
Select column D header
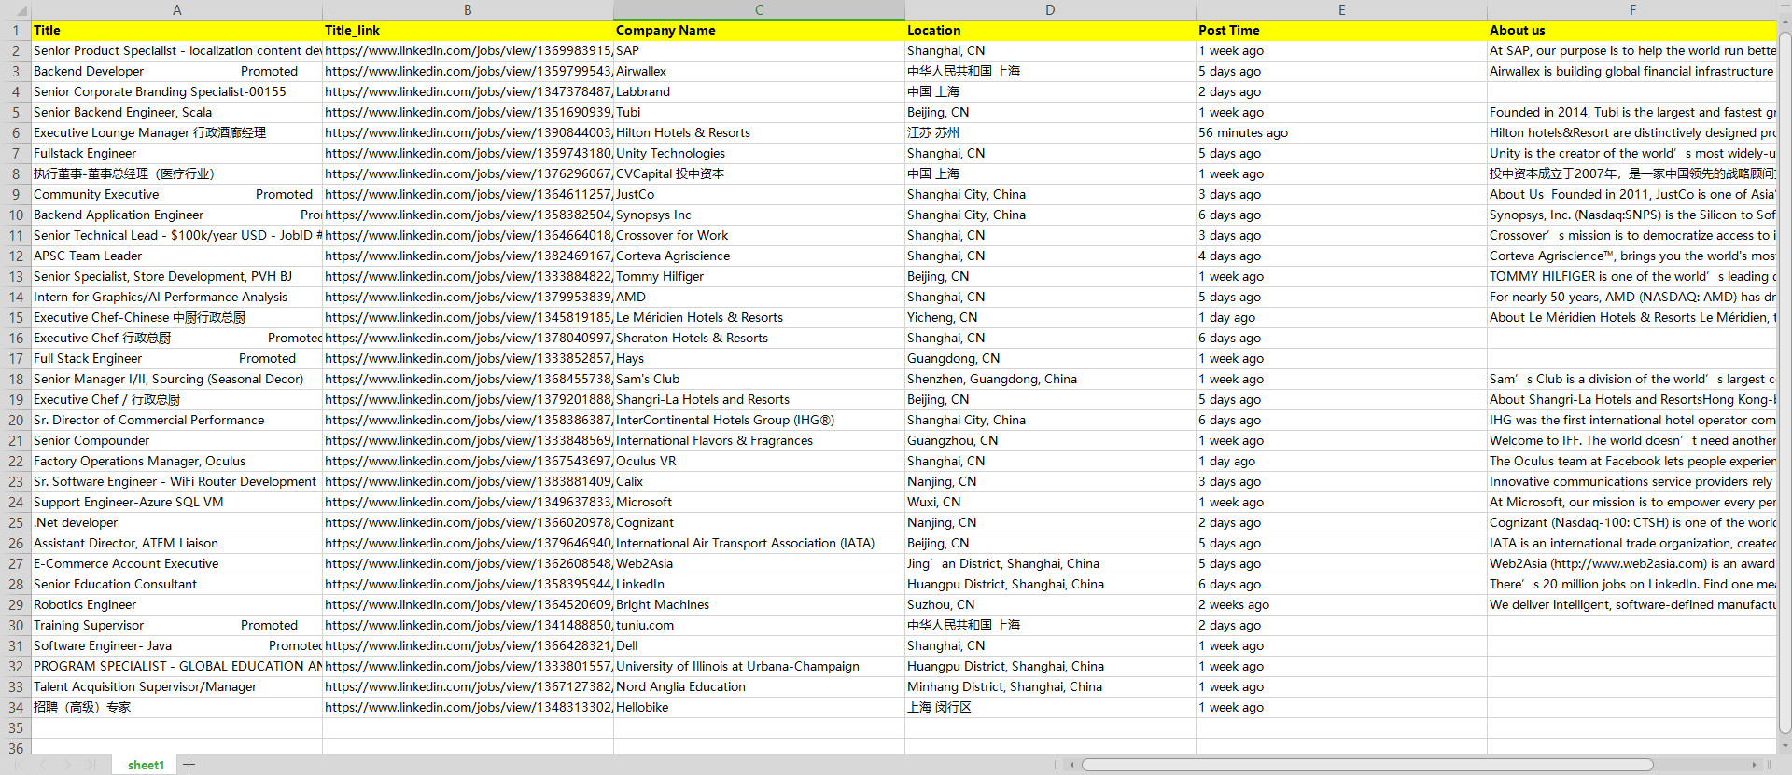coord(1050,10)
